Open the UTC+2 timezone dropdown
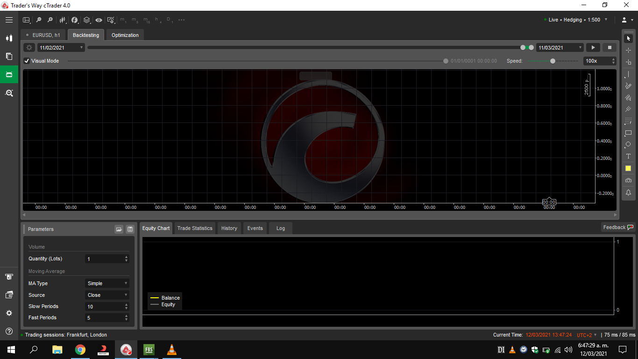This screenshot has height=359, width=638. pos(587,335)
